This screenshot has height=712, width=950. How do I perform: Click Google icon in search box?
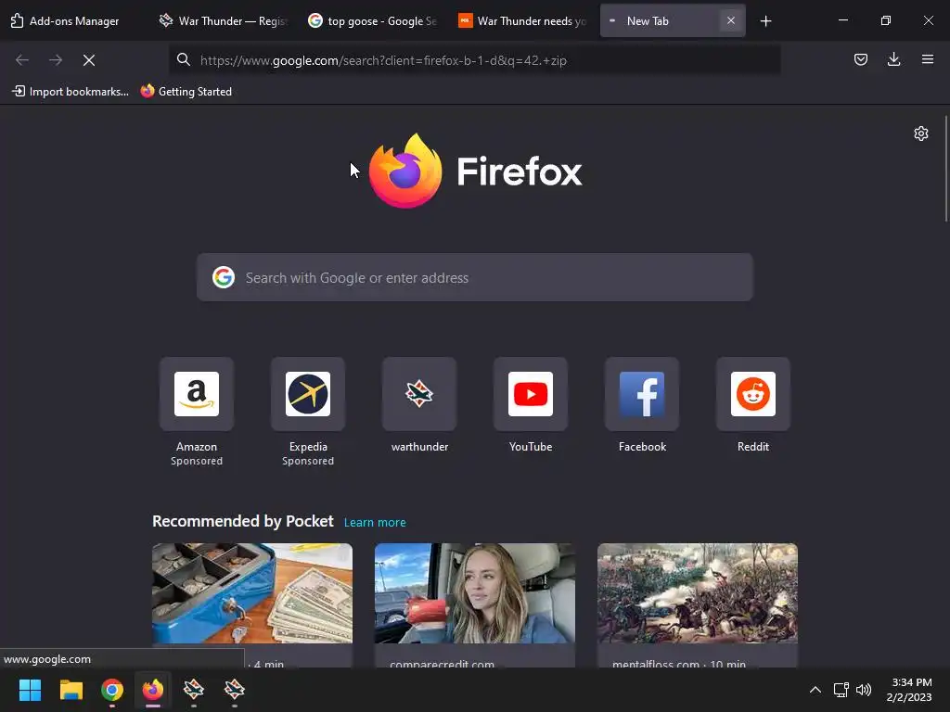[224, 277]
